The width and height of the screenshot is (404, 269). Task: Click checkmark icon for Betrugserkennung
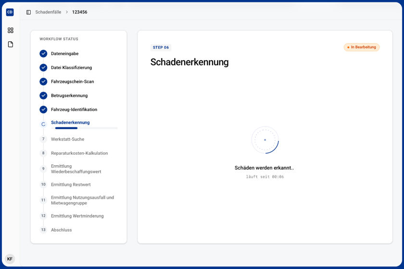click(x=43, y=96)
